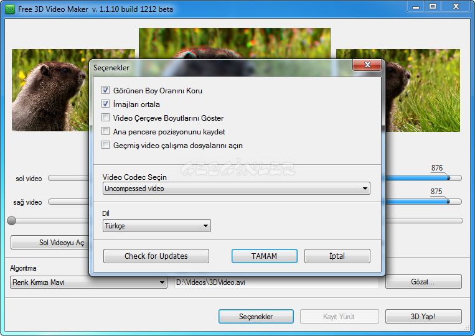The height and width of the screenshot is (336, 475).
Task: Select the right video preview thumbnail
Action: 422,90
